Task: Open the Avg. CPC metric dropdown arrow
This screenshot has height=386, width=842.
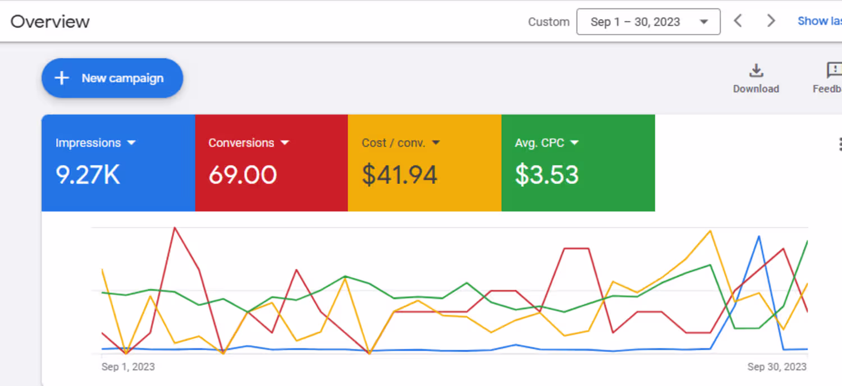Action: 574,143
